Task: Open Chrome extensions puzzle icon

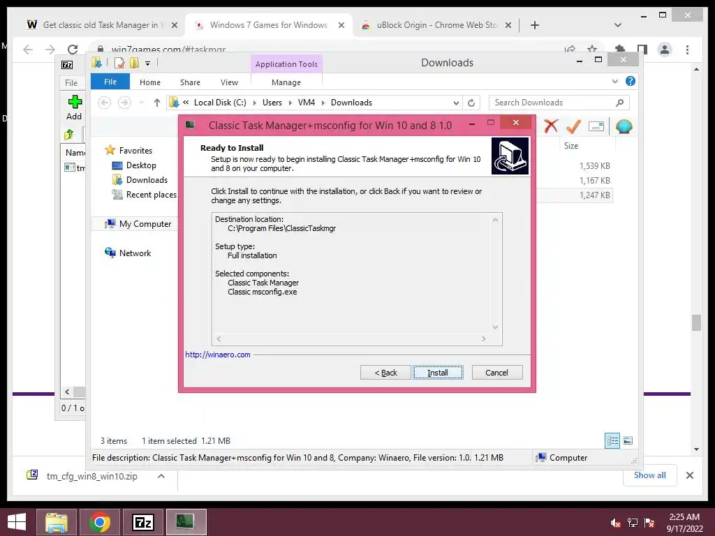Action: click(x=620, y=50)
